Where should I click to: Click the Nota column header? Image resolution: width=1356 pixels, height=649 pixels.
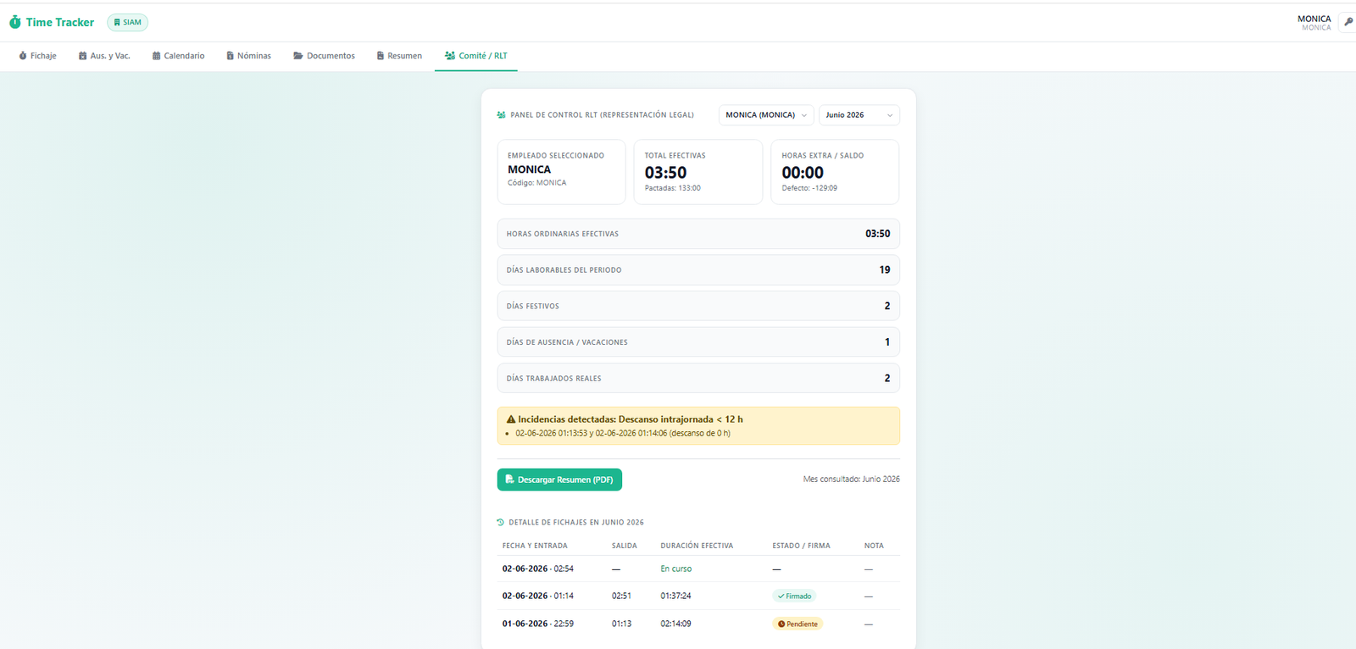[874, 546]
